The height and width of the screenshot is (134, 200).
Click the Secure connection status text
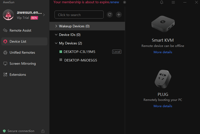(x=21, y=131)
